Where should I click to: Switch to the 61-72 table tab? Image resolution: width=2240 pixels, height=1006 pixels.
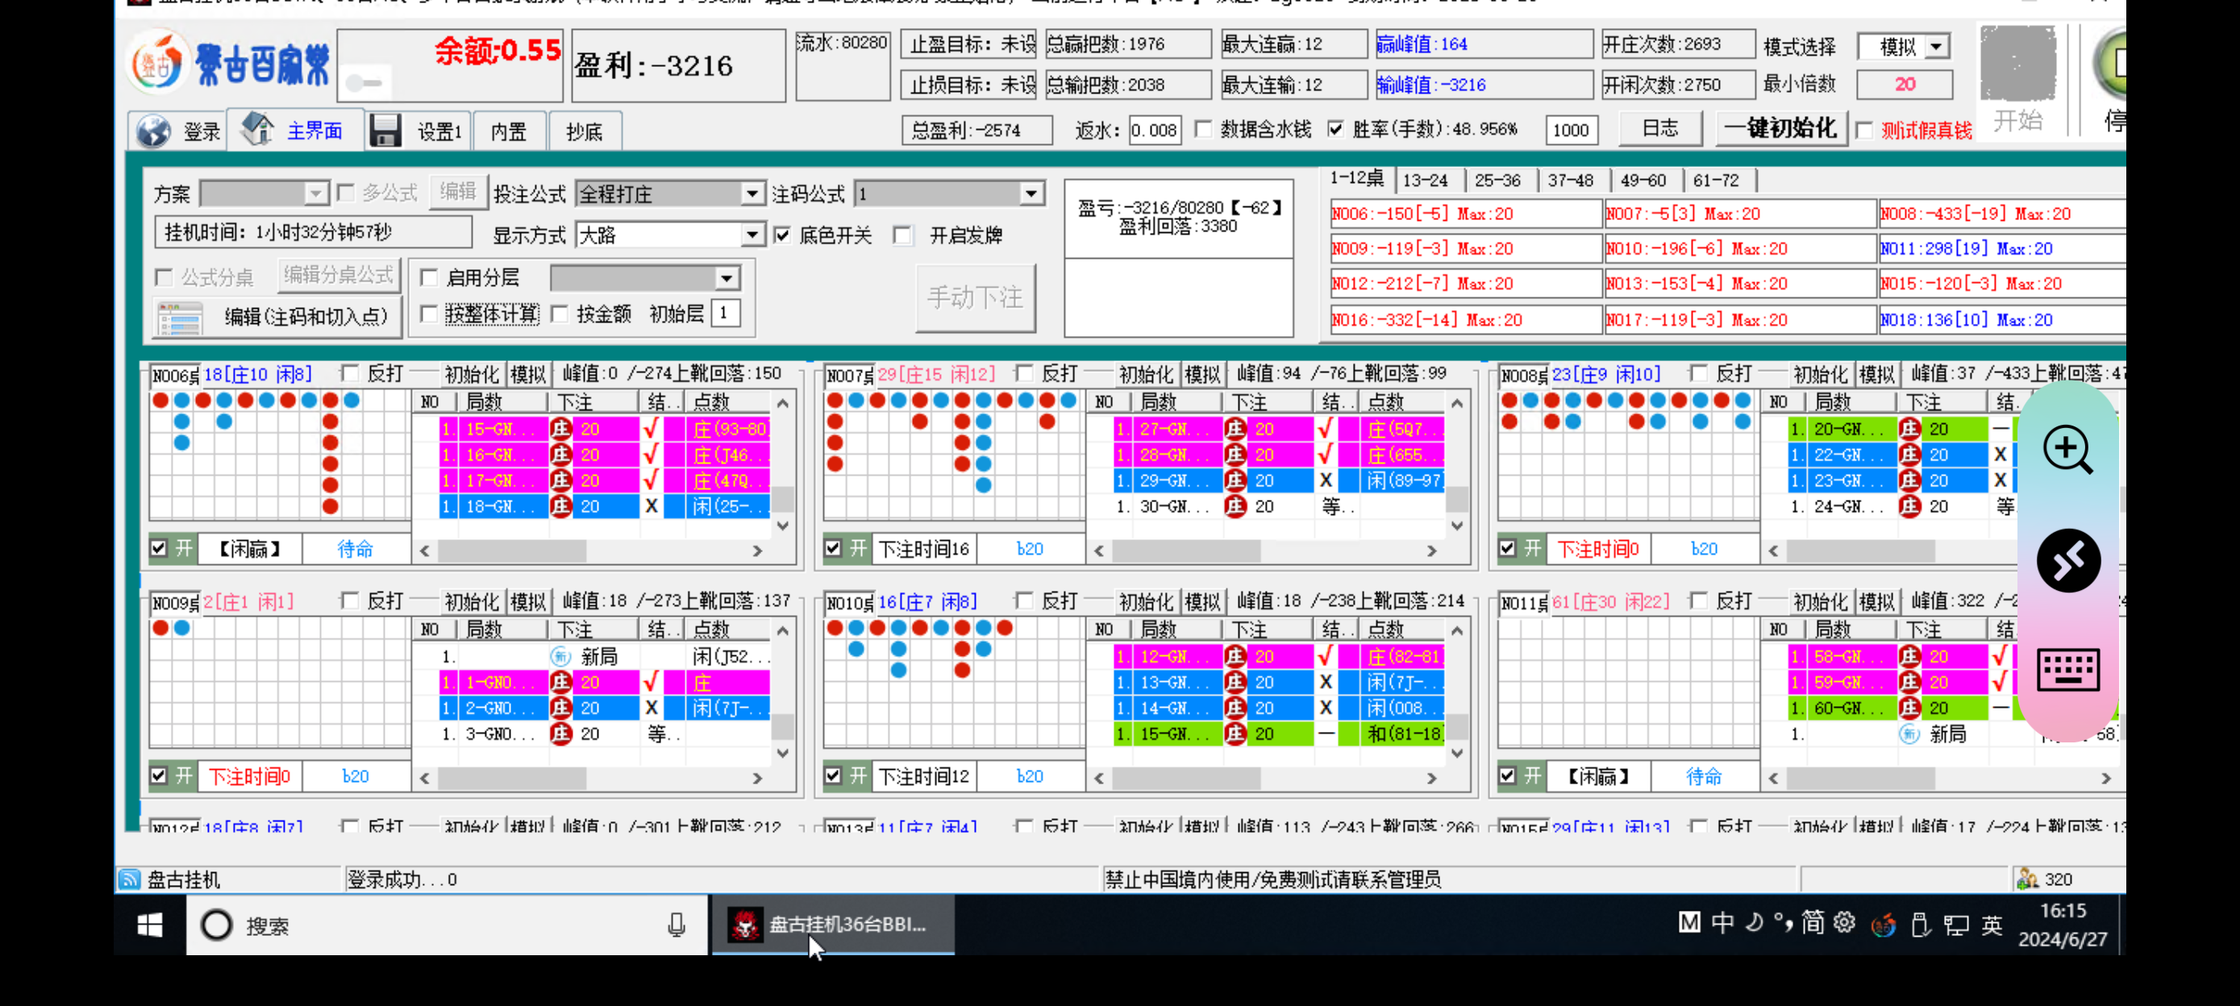coord(1718,180)
